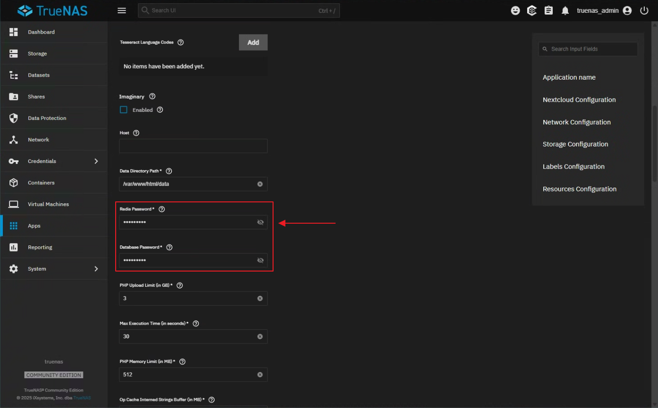This screenshot has height=408, width=658.
Task: Open the Jobs clipboard icon
Action: tap(548, 10)
